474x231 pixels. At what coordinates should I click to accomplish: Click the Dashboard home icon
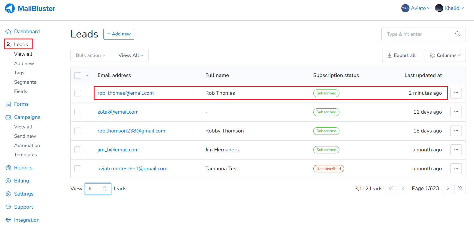[x=8, y=32]
